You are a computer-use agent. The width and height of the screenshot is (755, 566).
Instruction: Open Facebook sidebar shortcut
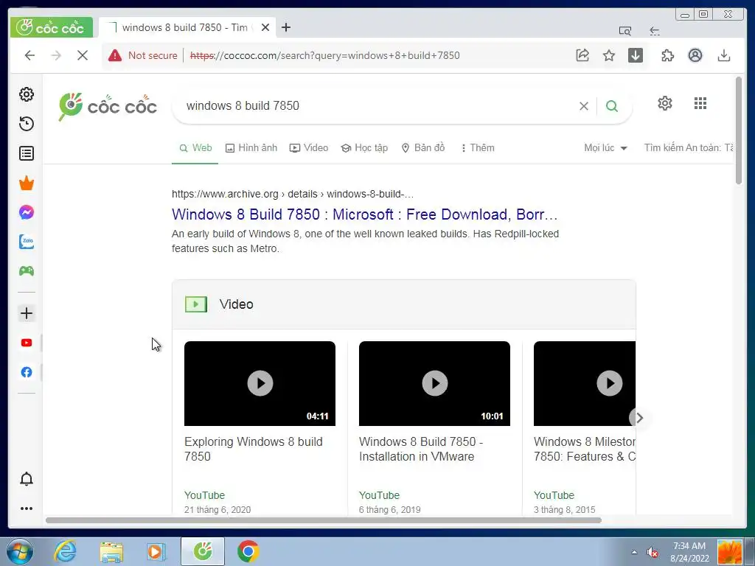click(x=27, y=372)
